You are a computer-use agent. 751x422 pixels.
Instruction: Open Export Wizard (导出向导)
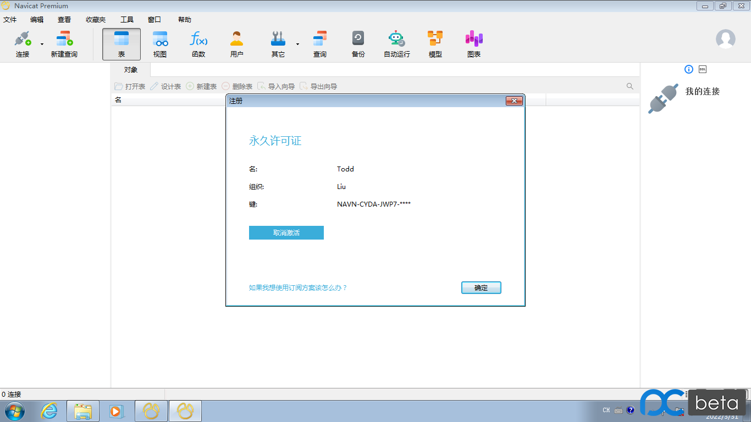click(x=318, y=86)
